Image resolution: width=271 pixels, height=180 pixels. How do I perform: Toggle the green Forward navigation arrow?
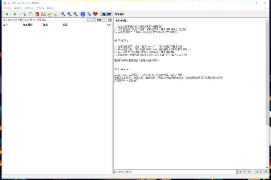15,14
